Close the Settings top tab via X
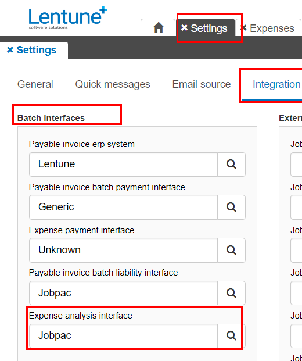 [184, 28]
